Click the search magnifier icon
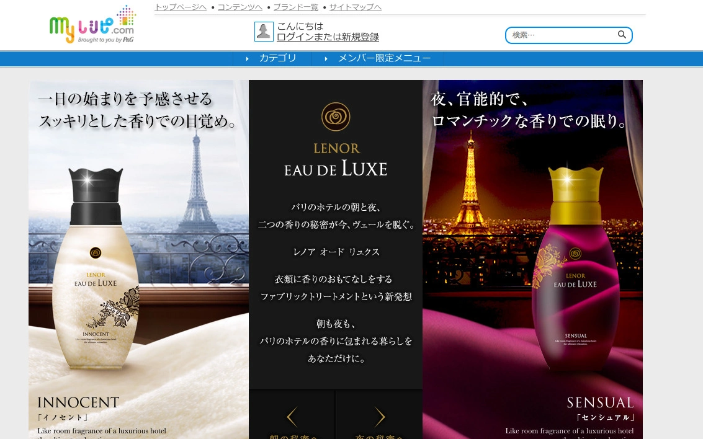This screenshot has height=439, width=703. (622, 35)
